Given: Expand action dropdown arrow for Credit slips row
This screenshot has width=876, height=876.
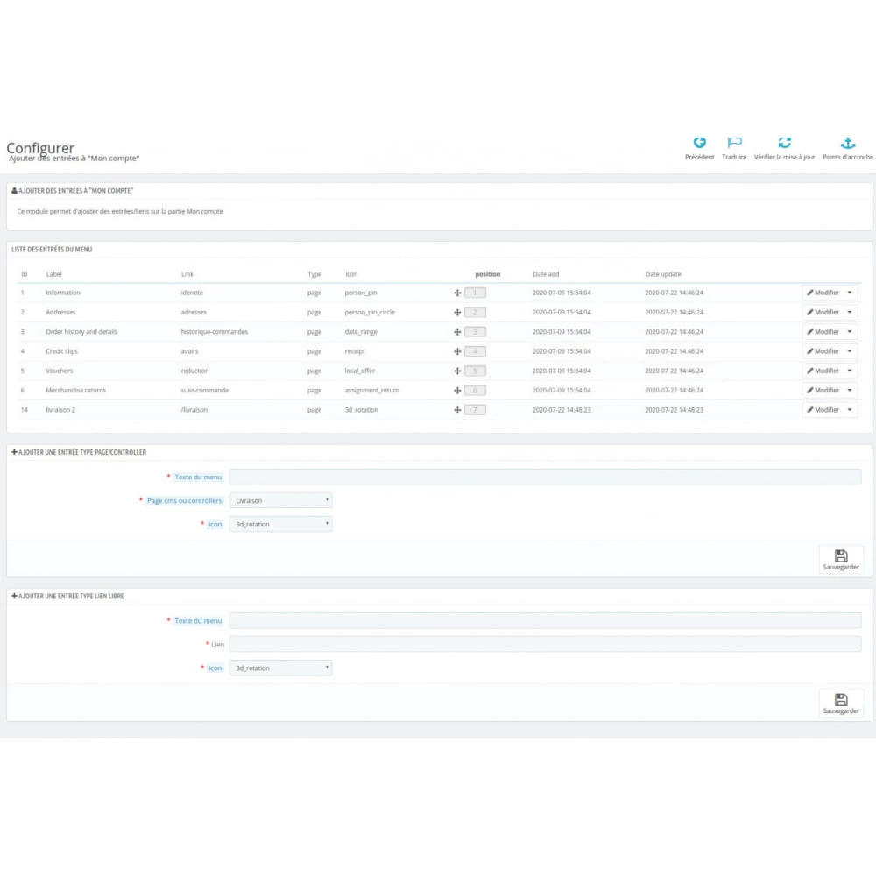Looking at the screenshot, I should tap(850, 351).
